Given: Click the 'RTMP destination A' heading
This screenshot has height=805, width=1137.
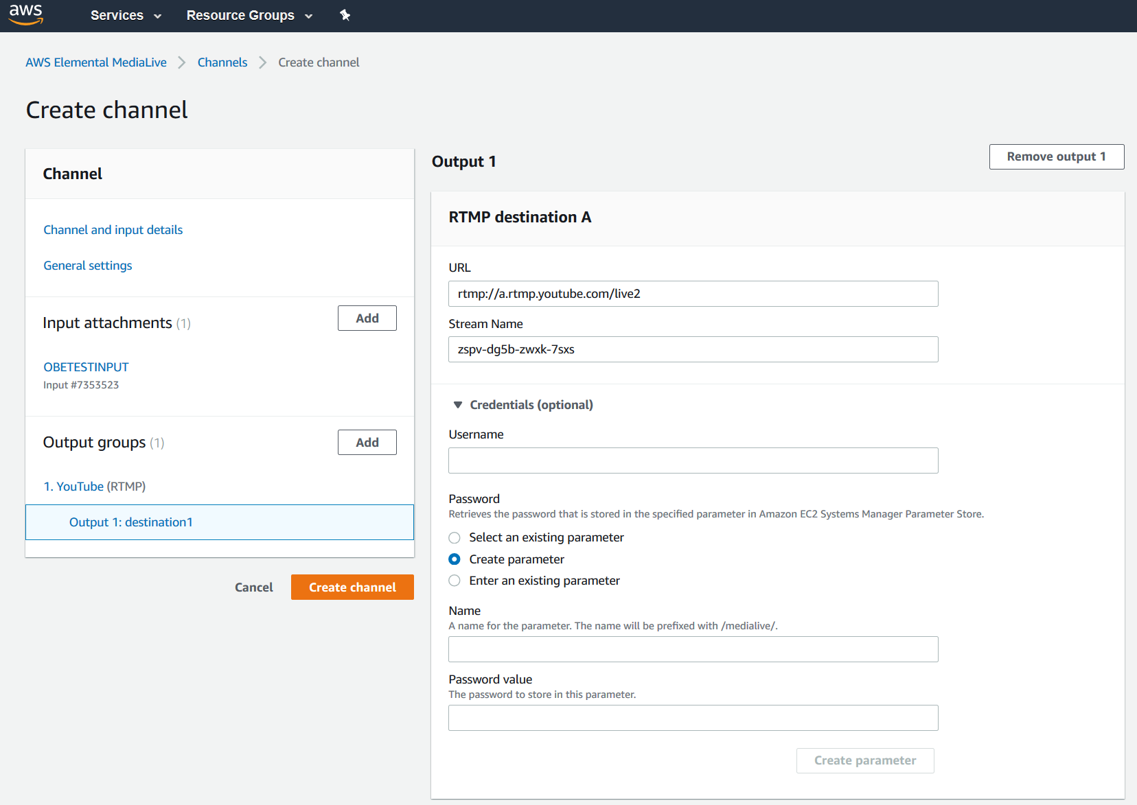Looking at the screenshot, I should point(520,217).
